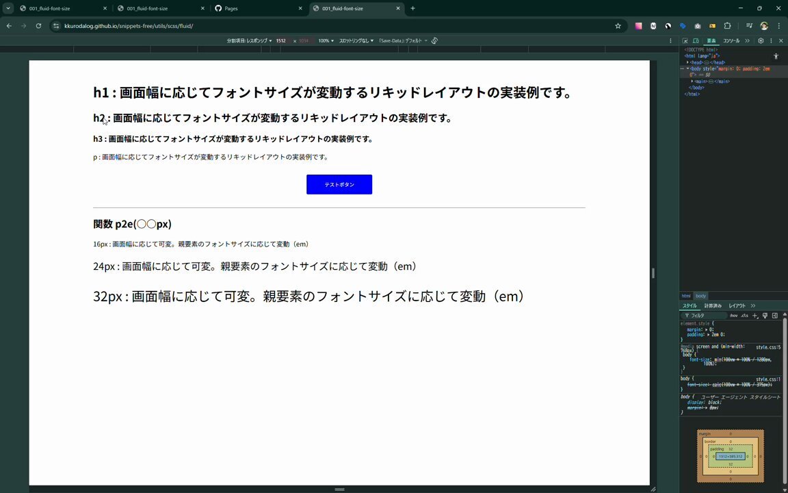The height and width of the screenshot is (493, 788).
Task: Select the Styles (スタイル) tab
Action: (x=689, y=305)
